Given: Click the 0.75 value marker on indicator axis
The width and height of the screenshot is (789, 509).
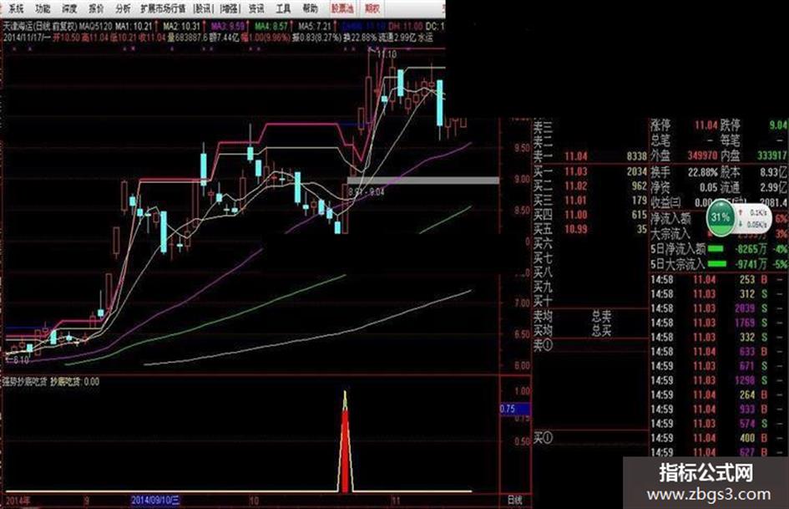Looking at the screenshot, I should (515, 409).
